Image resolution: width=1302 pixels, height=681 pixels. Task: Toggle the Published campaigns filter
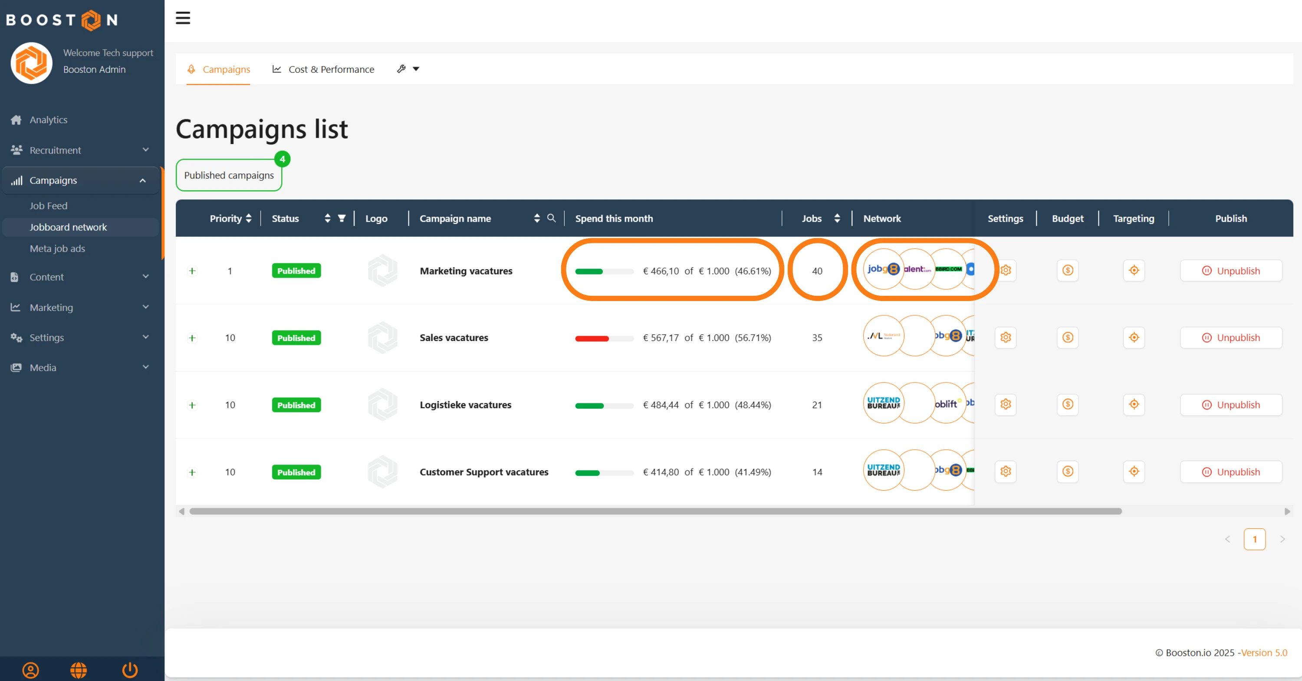click(x=229, y=175)
